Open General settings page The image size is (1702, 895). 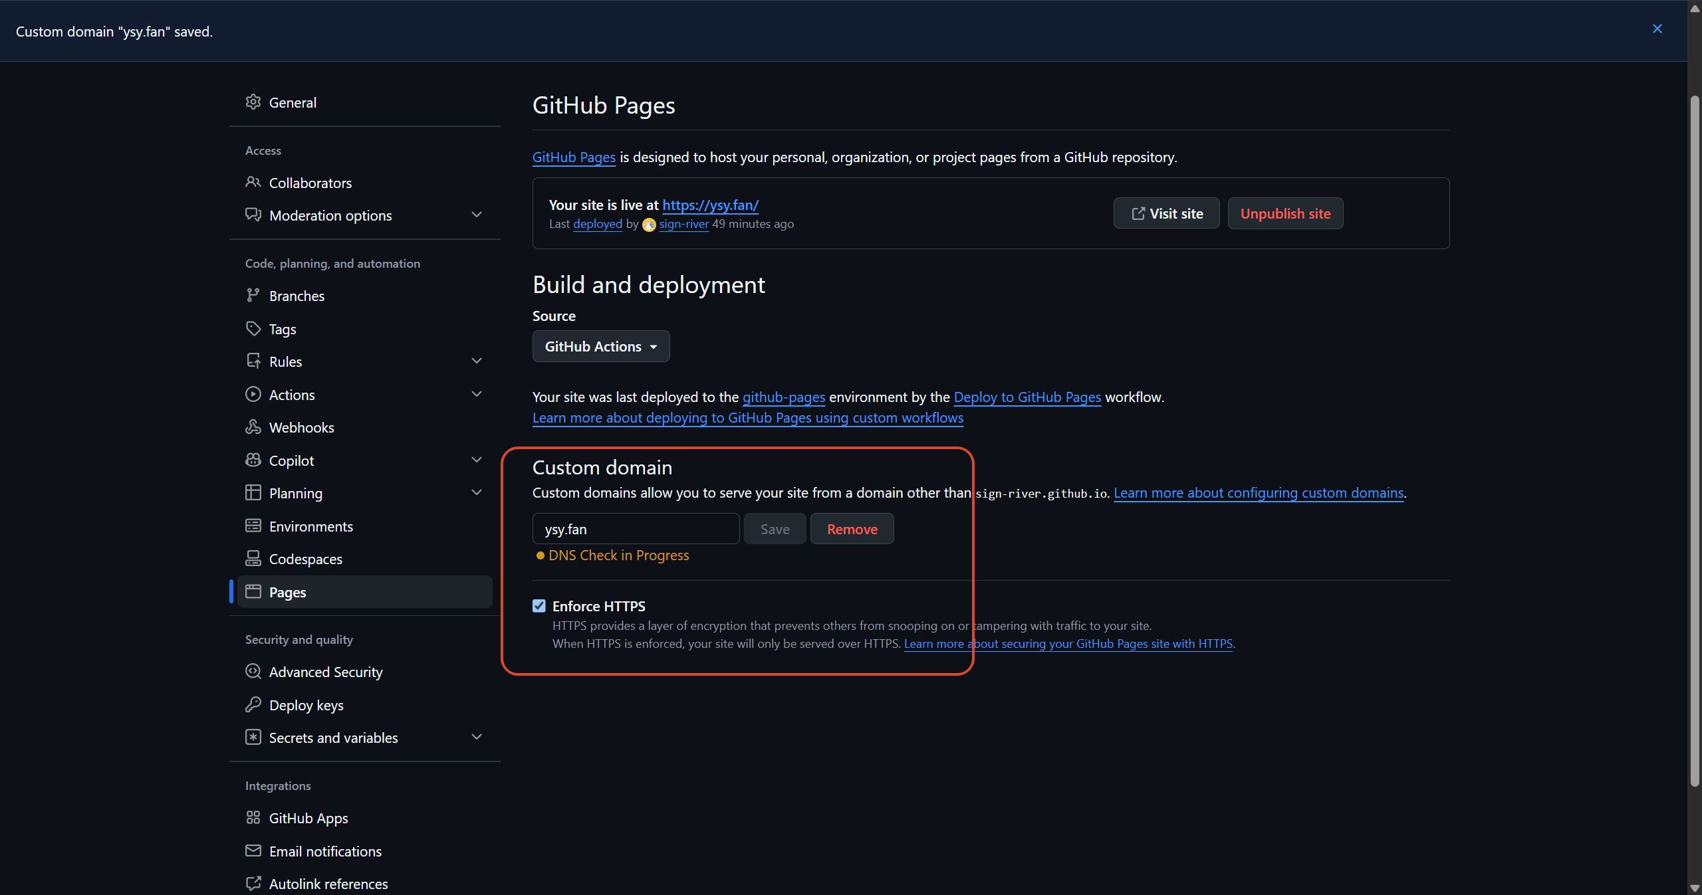click(x=365, y=102)
